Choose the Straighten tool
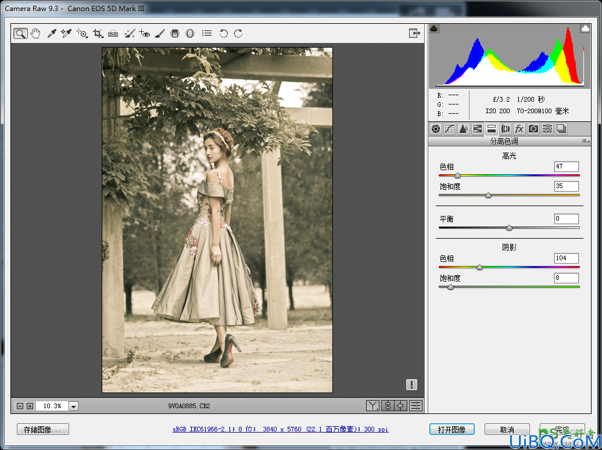Image resolution: width=602 pixels, height=450 pixels. point(113,33)
